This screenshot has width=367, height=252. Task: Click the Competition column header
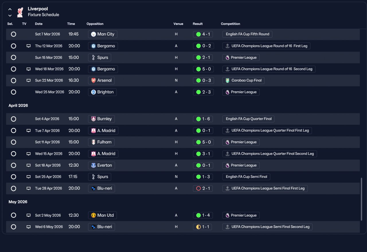click(x=231, y=24)
